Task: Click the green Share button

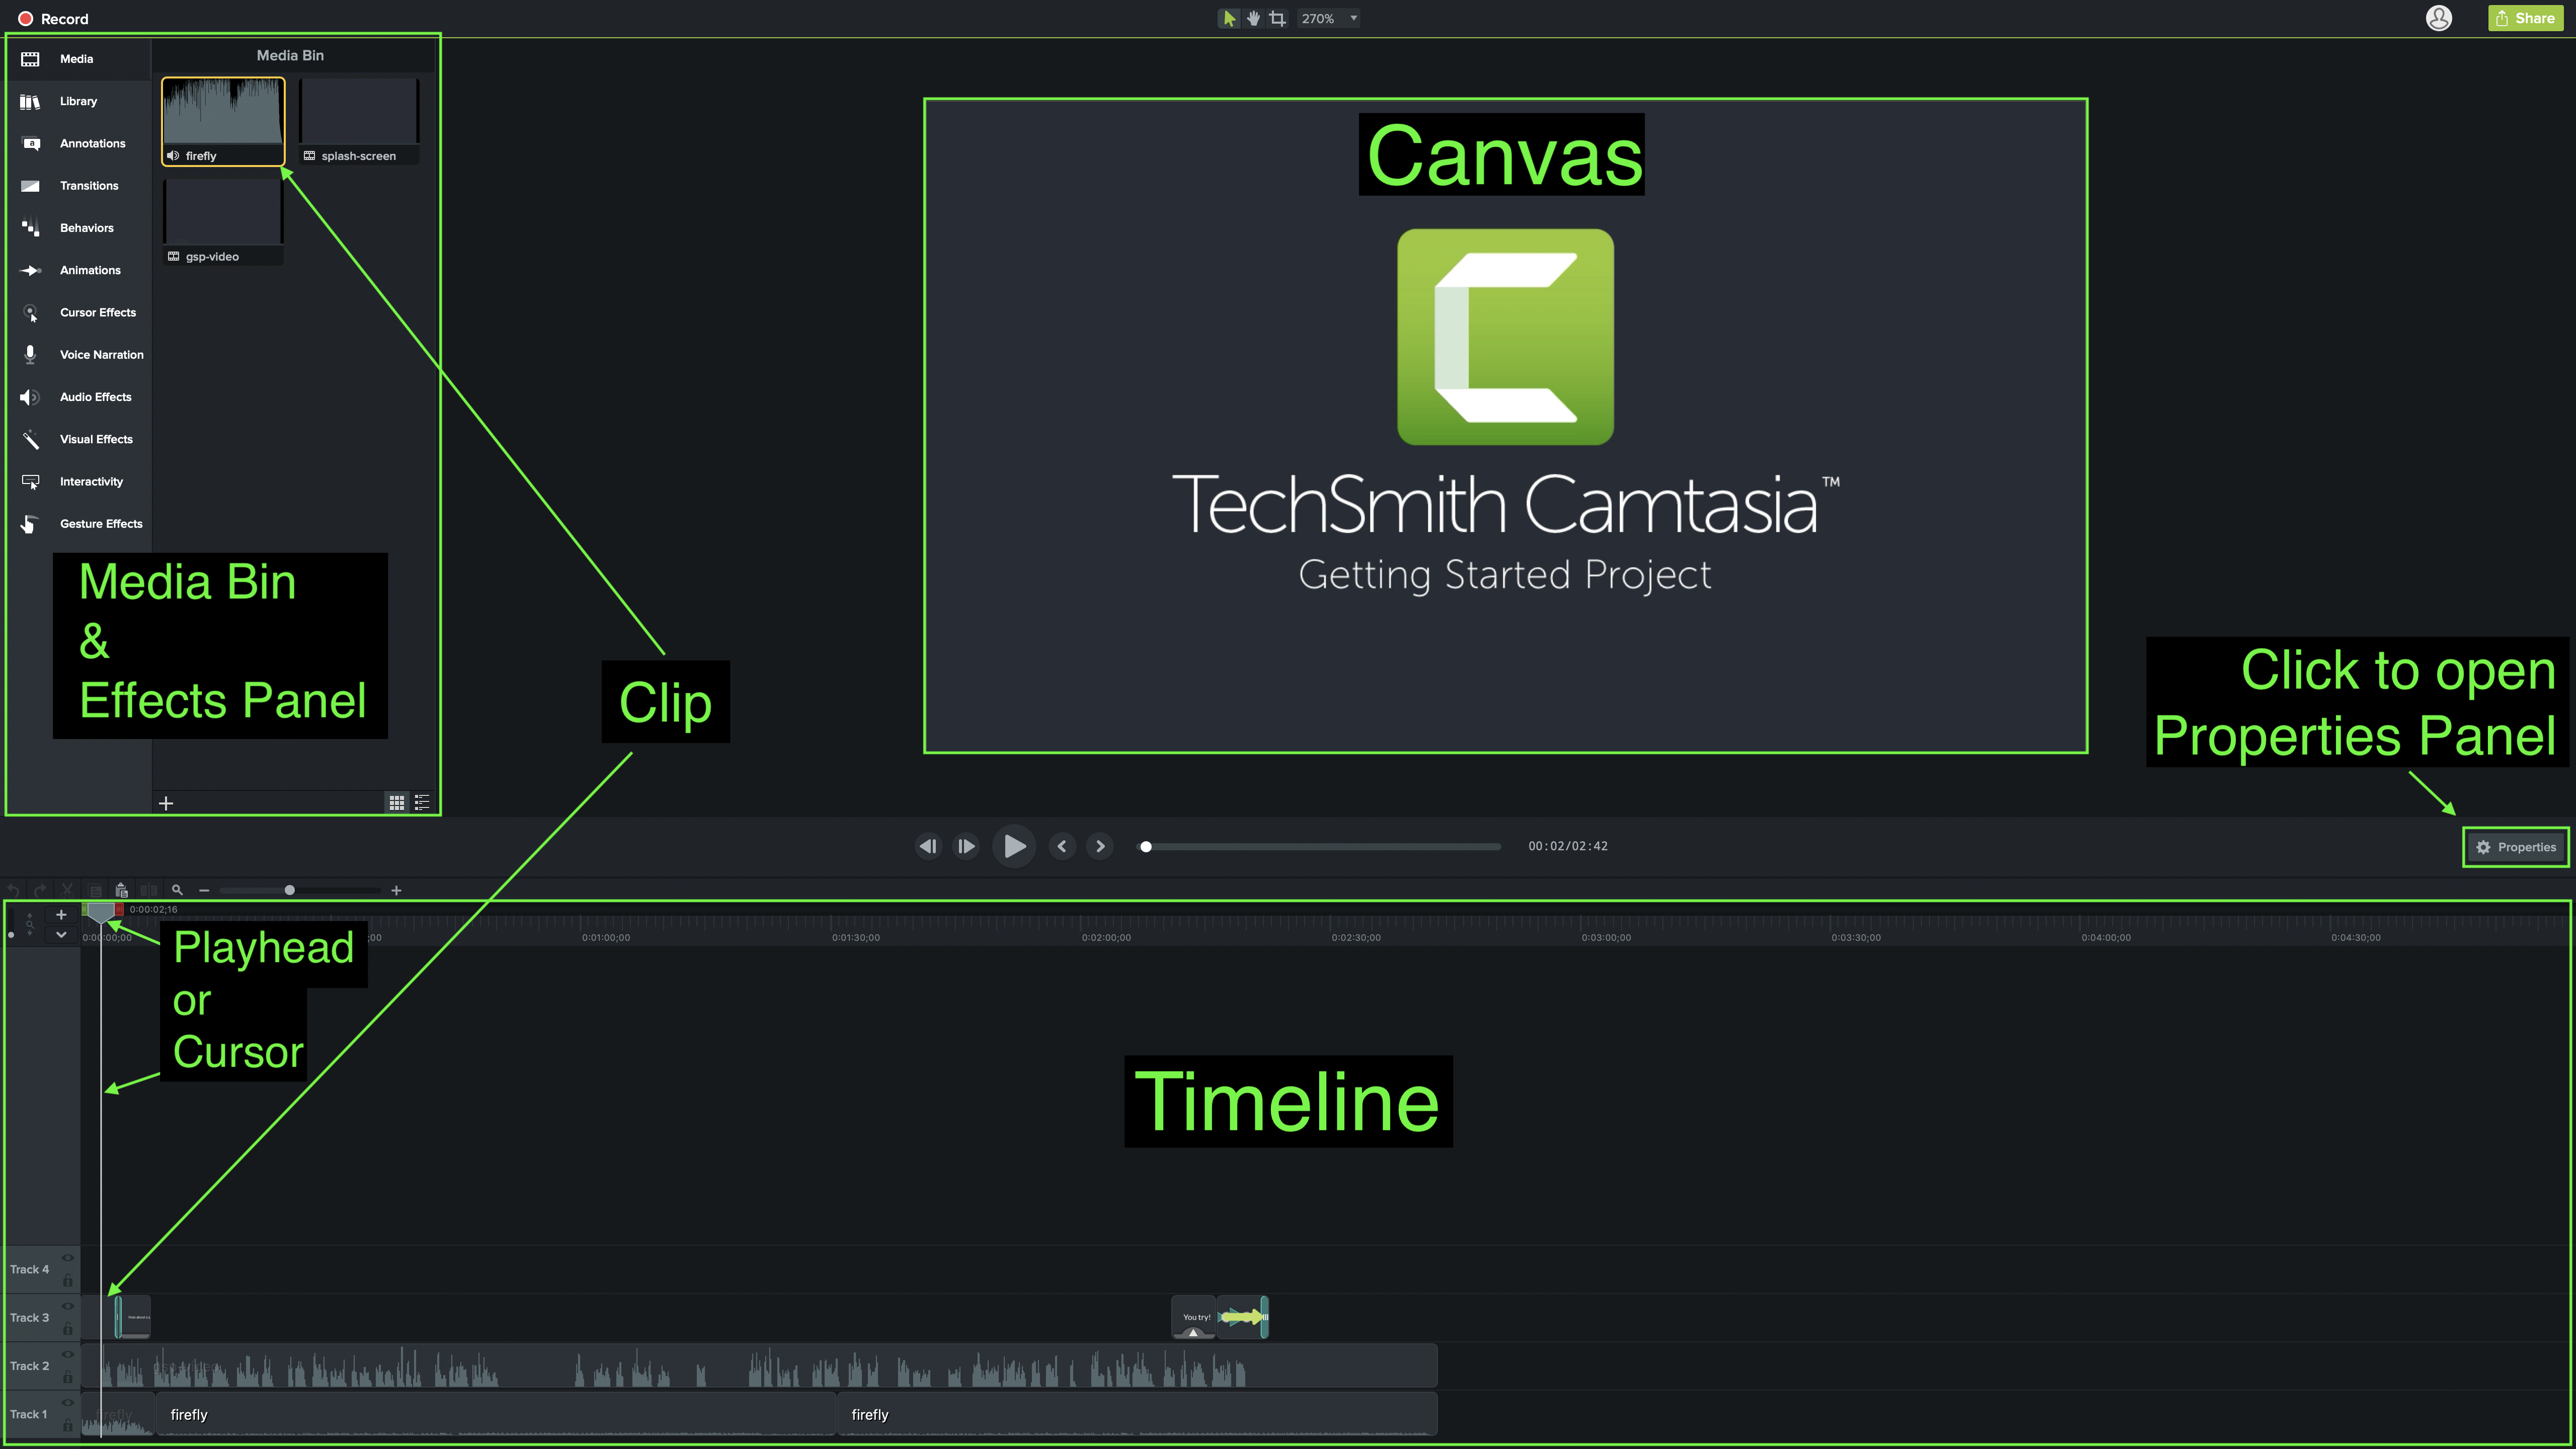Action: click(x=2525, y=18)
